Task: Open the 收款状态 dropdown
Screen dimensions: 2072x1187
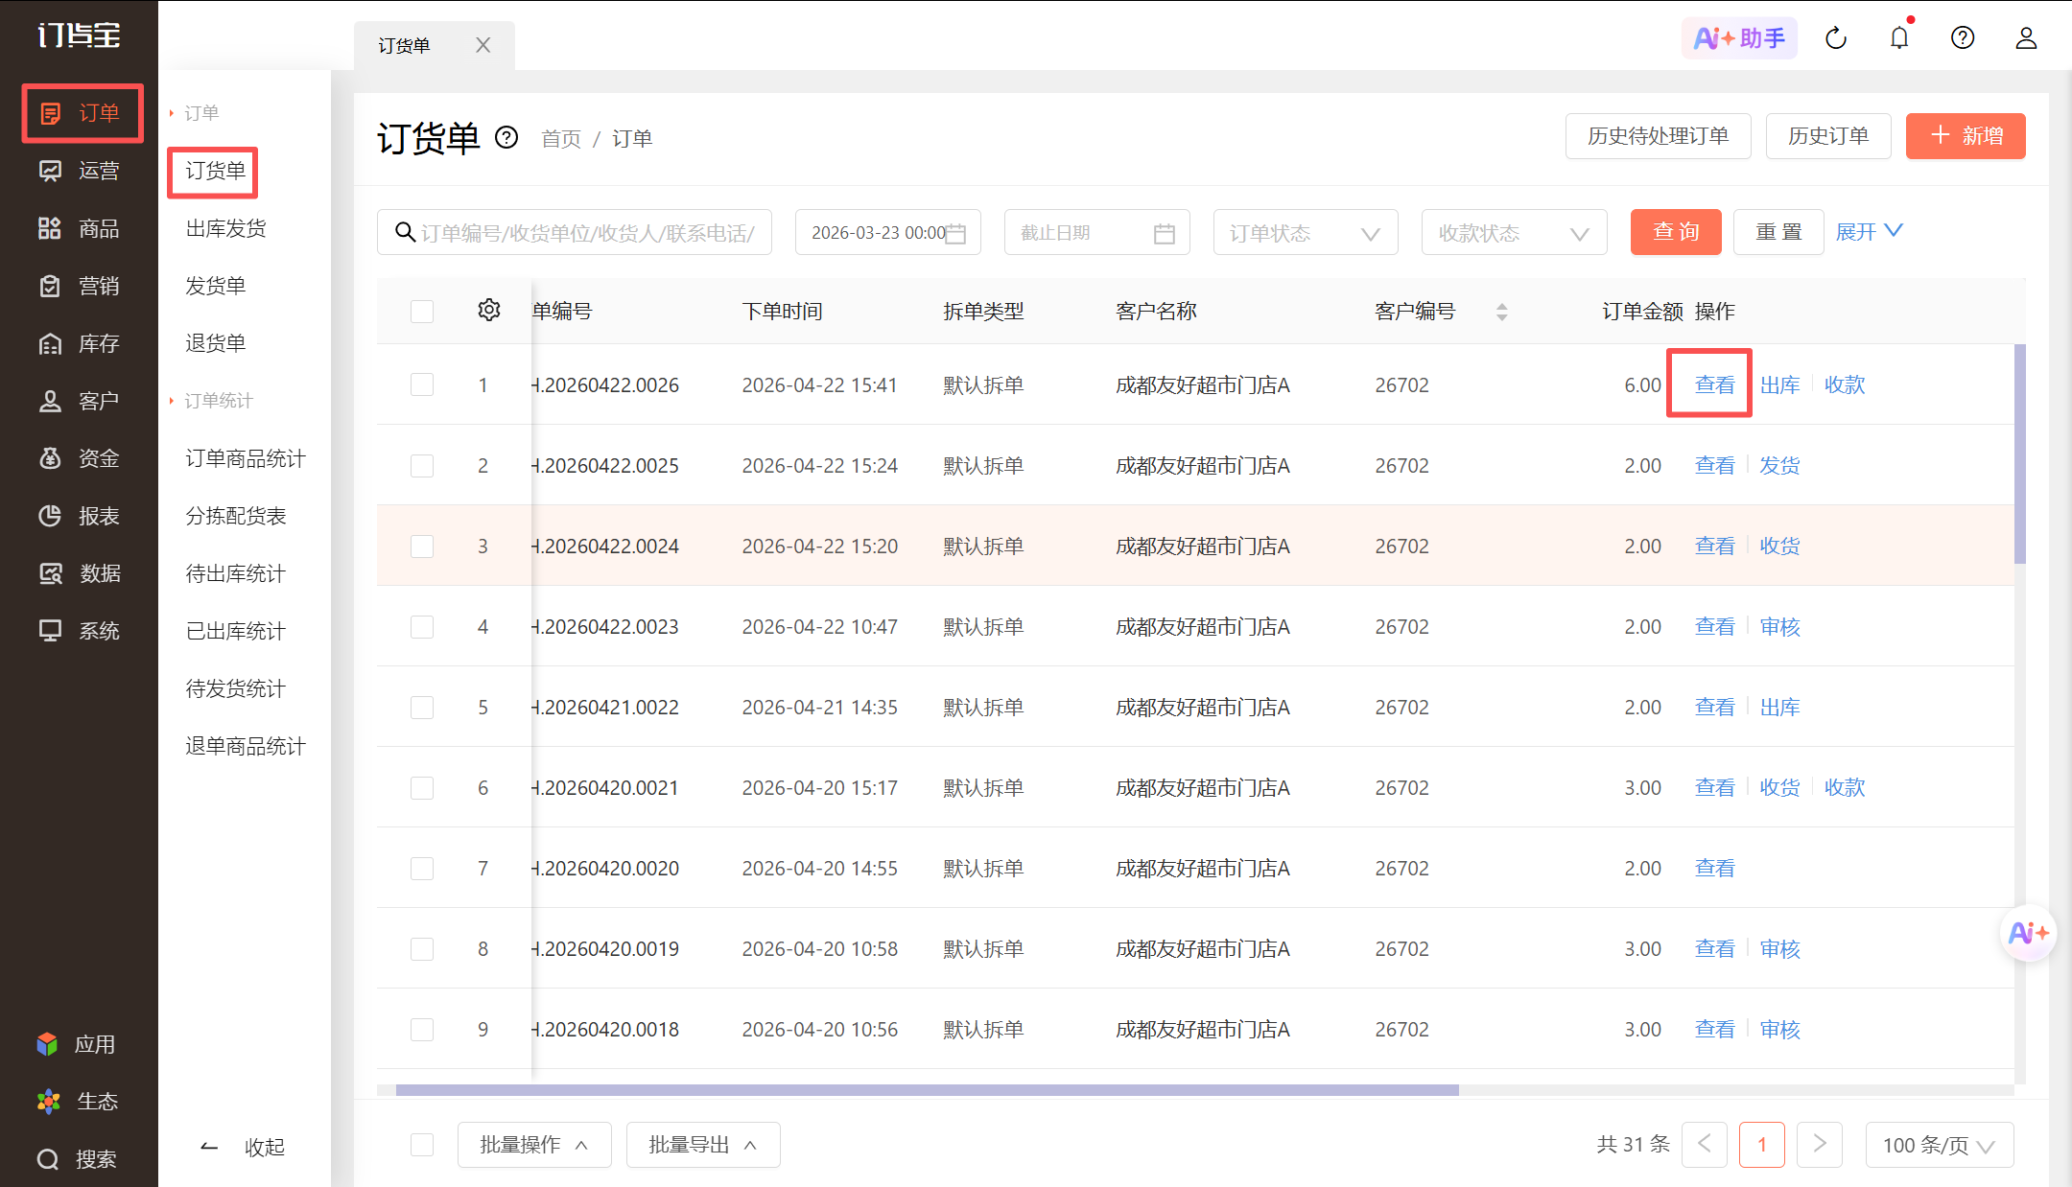Action: [x=1515, y=232]
